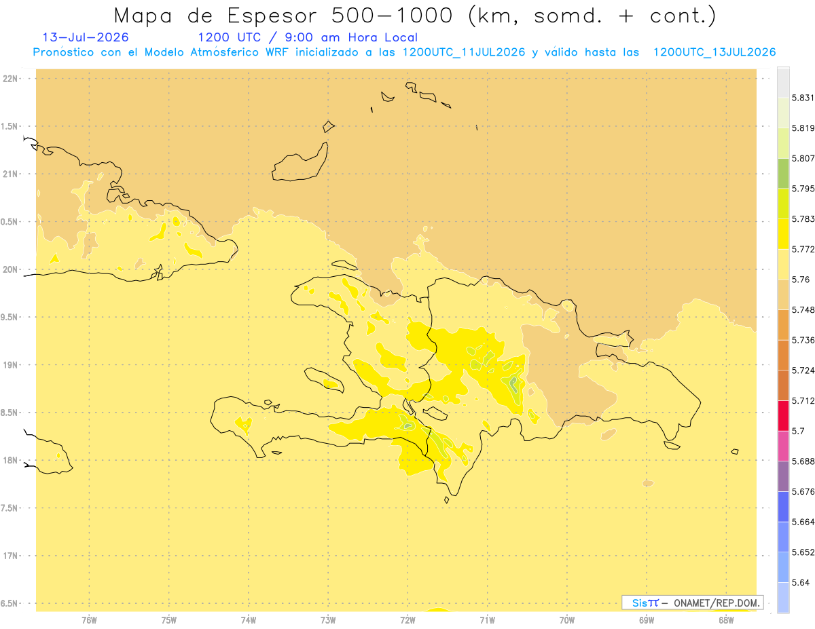The image size is (815, 629).
Task: Click the latitude label '21N'
Action: click(11, 174)
